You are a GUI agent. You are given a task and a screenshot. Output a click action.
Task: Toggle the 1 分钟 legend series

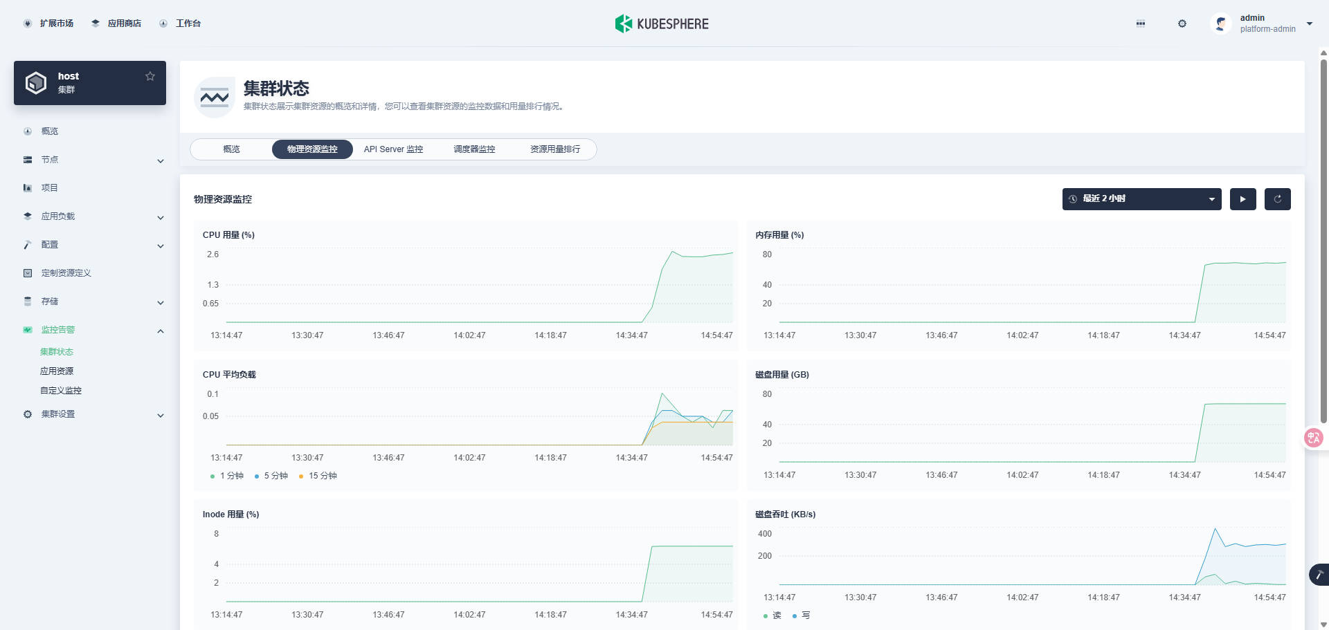point(227,476)
